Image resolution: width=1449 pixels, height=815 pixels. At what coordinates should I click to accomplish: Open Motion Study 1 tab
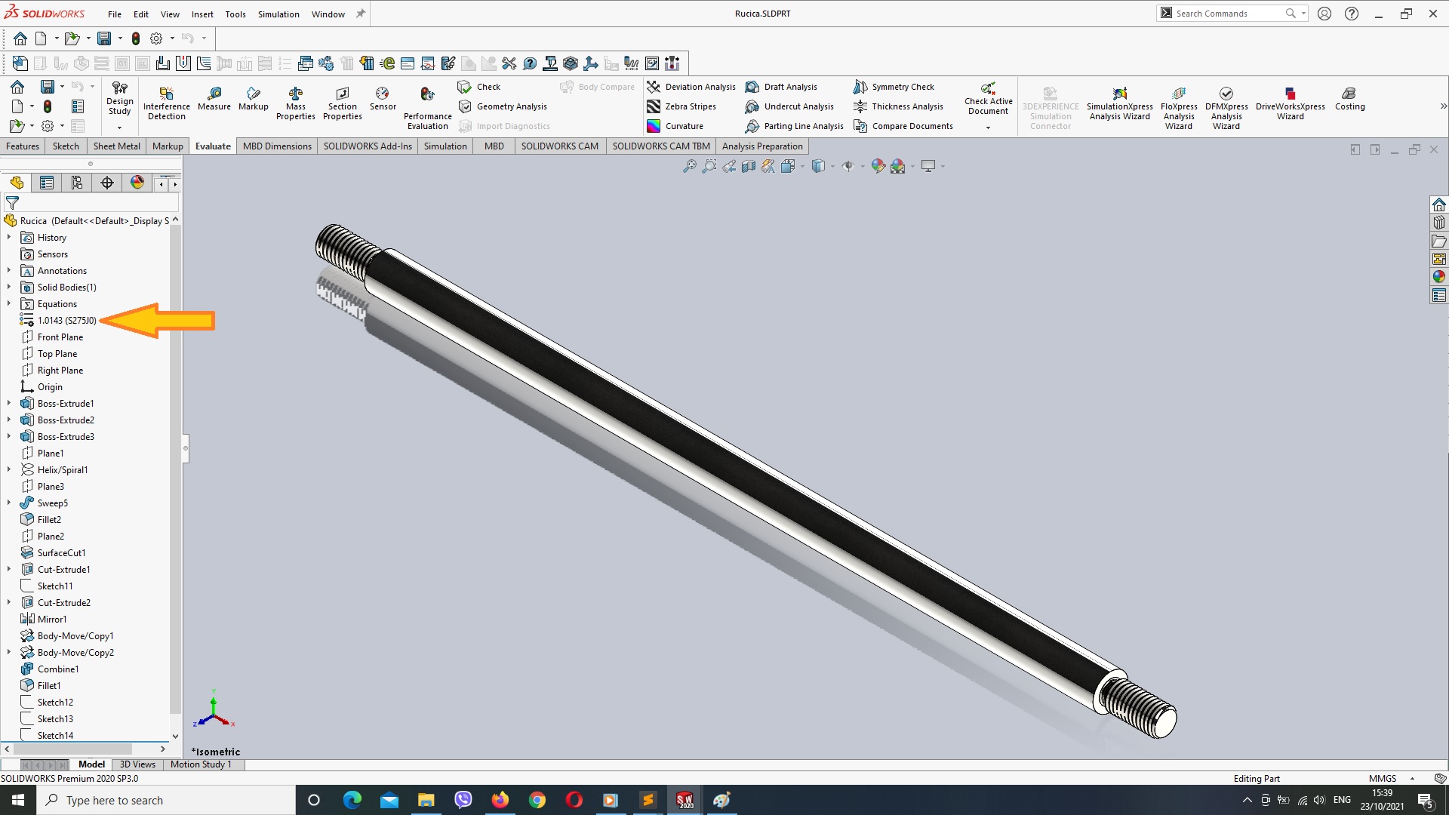tap(201, 764)
